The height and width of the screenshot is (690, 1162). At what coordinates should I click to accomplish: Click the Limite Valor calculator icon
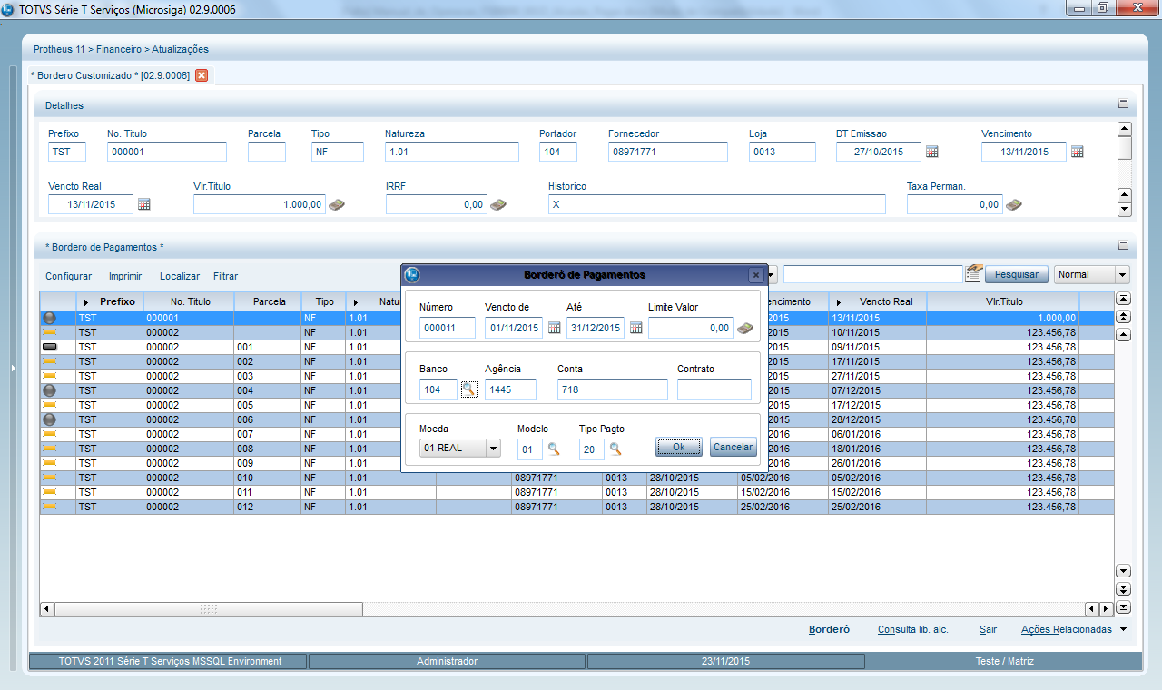[x=744, y=328]
